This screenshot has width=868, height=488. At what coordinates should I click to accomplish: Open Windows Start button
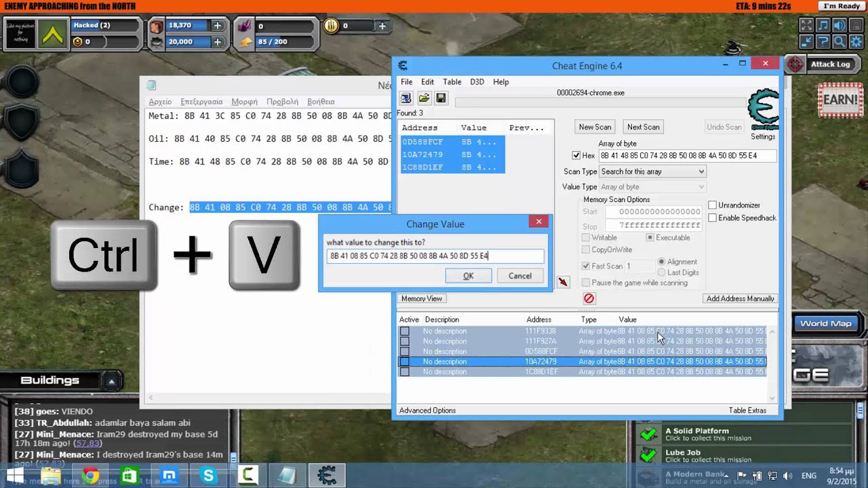[15, 475]
